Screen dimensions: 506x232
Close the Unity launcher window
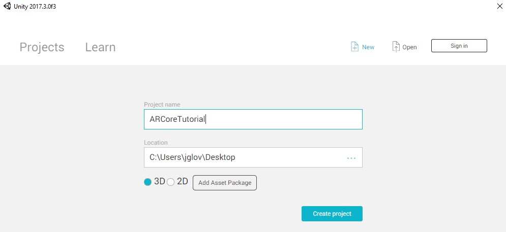[499, 6]
